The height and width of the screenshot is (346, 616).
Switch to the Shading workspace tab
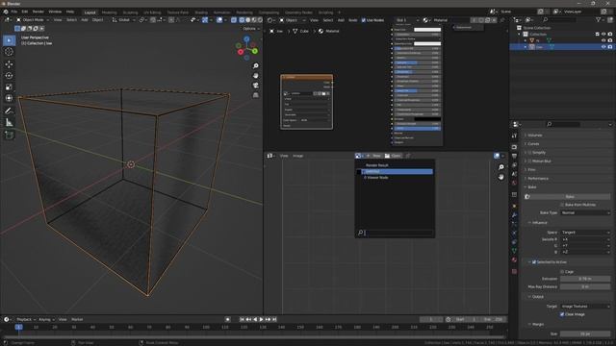coord(201,12)
